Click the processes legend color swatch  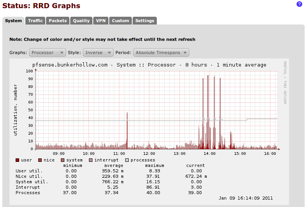pos(127,160)
